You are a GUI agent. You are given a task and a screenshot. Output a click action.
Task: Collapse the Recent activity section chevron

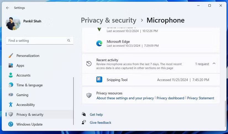click(214, 64)
